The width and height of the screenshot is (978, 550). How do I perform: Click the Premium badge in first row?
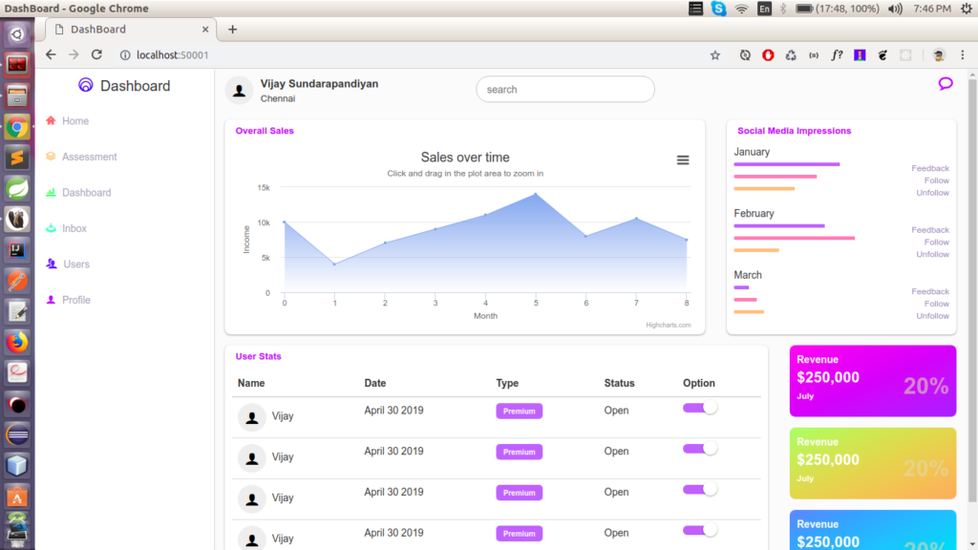519,412
